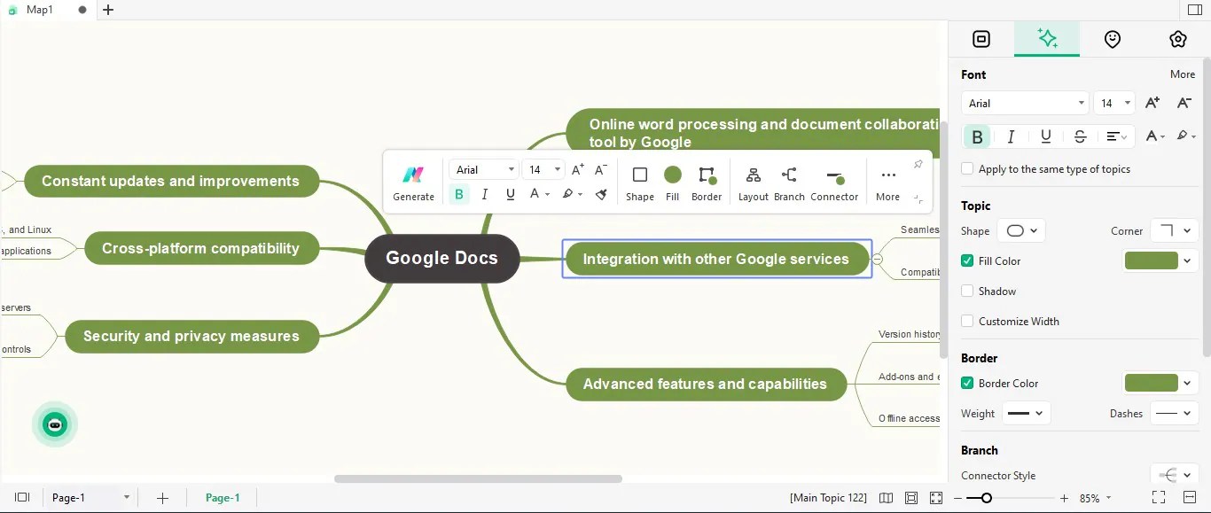
Task: Click the Generate AI icon in floating toolbar
Action: 413,175
